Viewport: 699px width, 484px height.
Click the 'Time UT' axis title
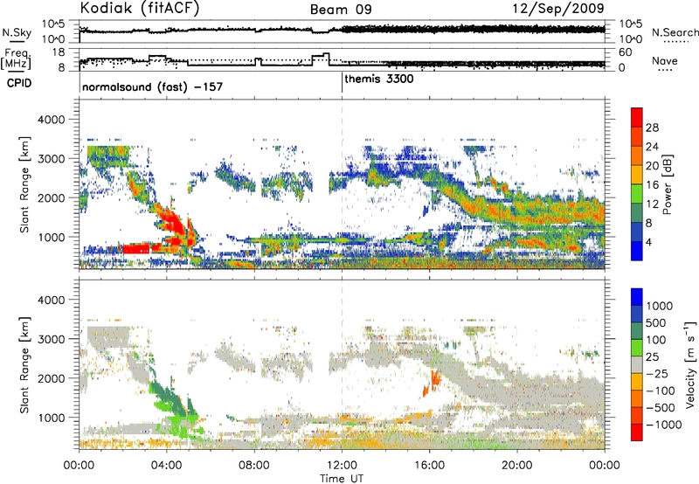pos(342,479)
